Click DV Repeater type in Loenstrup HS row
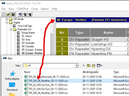129x96 pixels. (79, 44)
